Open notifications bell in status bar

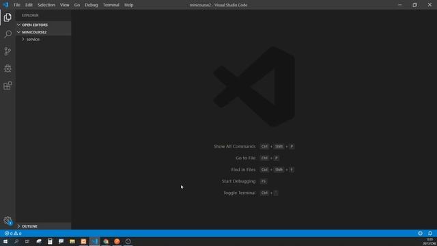[429, 234]
